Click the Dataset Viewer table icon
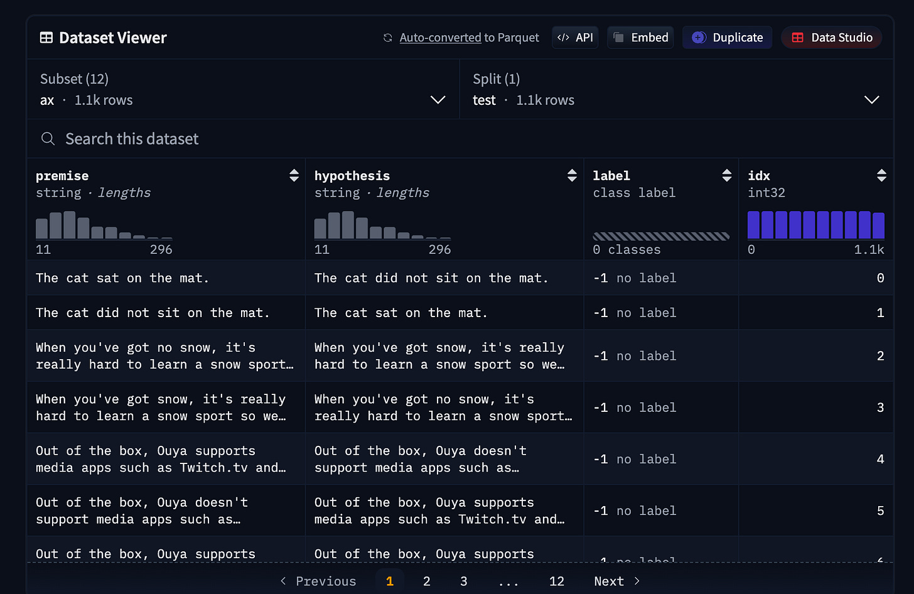The height and width of the screenshot is (594, 914). point(46,38)
